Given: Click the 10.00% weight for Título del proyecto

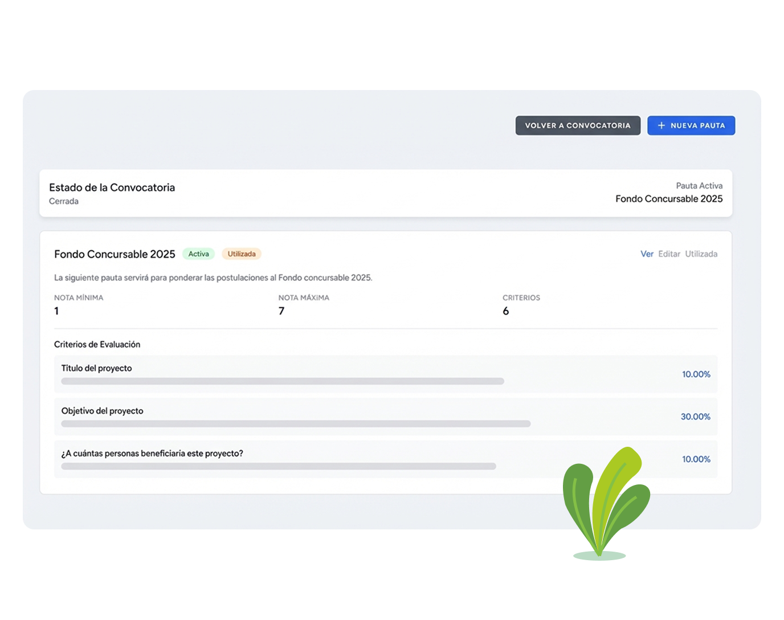Looking at the screenshot, I should [696, 374].
